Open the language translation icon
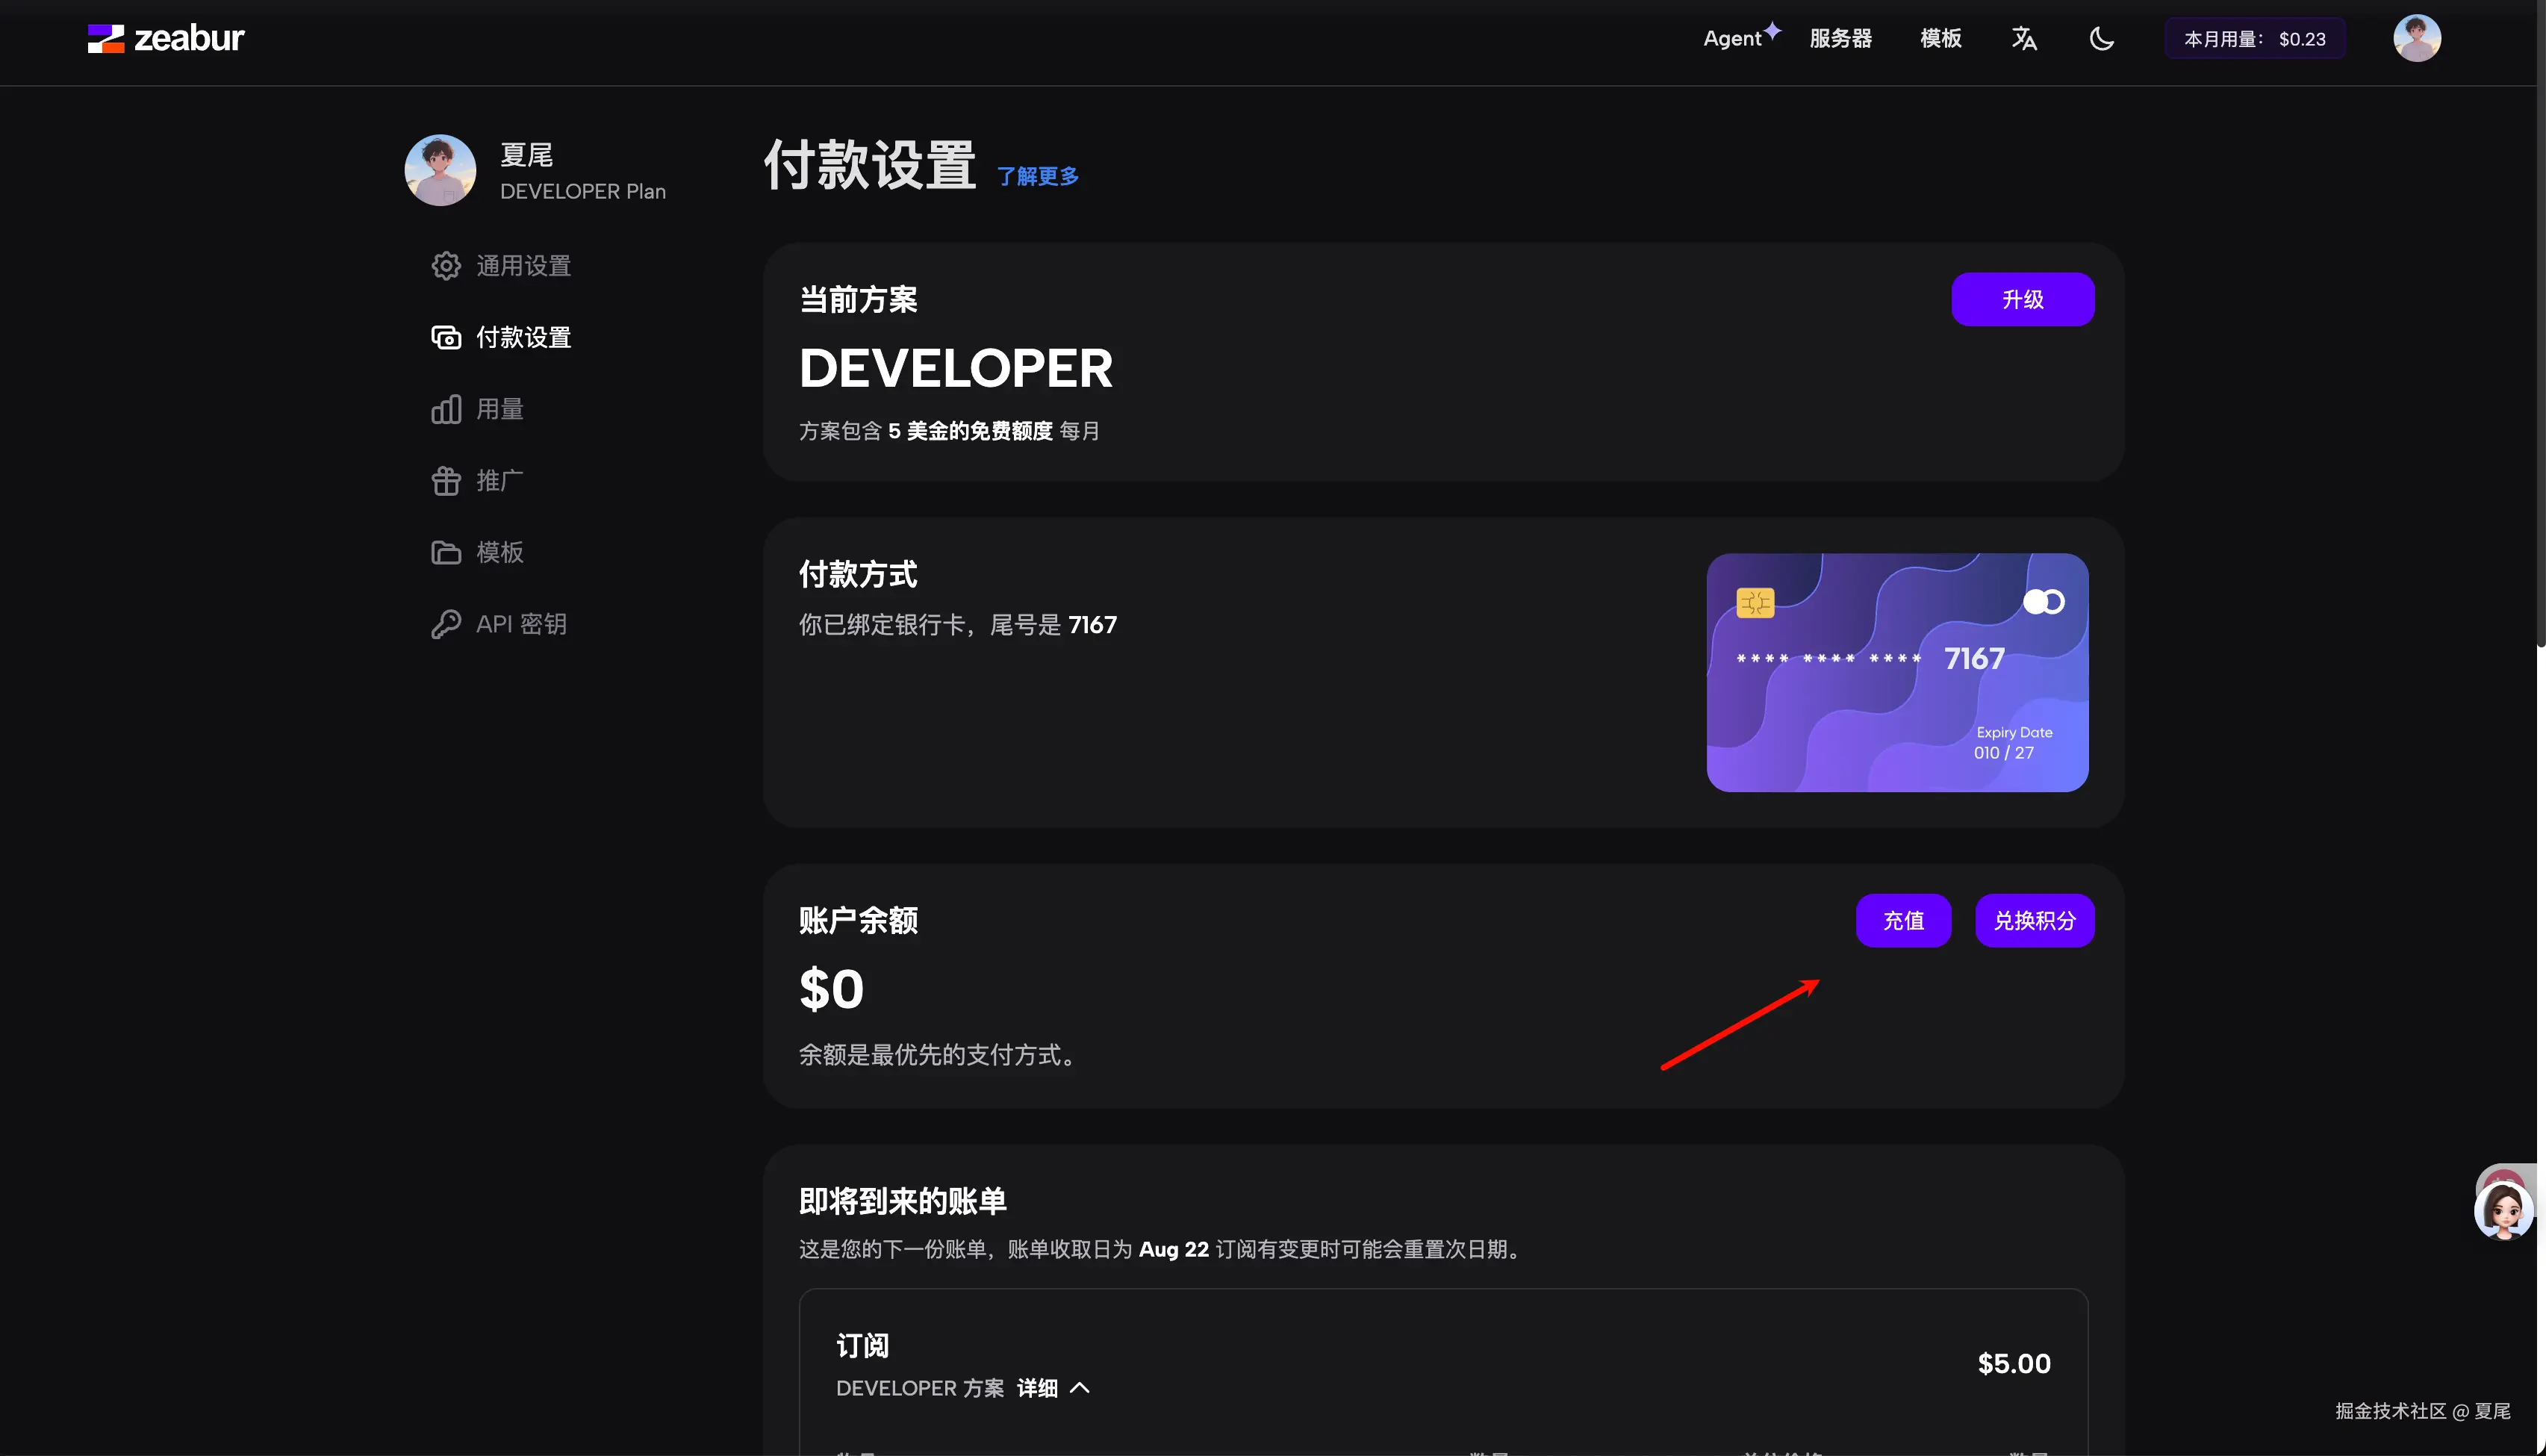 [2023, 39]
